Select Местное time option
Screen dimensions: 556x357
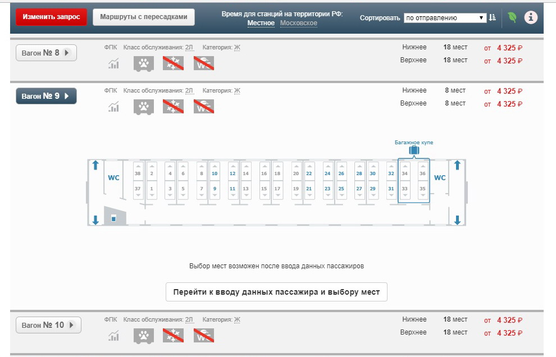point(261,23)
